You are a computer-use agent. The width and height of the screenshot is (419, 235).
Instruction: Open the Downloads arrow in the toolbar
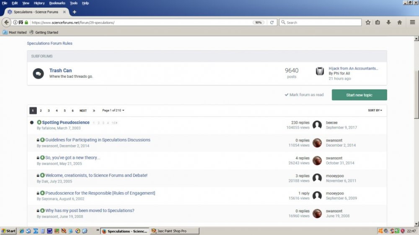coord(388,22)
